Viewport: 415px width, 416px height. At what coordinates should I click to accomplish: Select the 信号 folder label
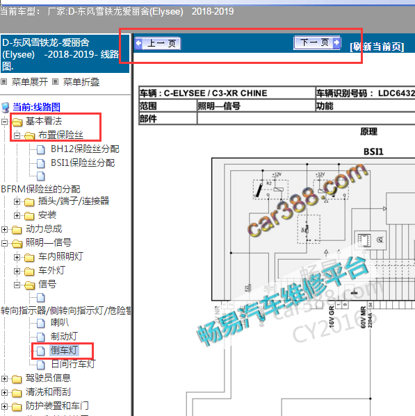coord(47,285)
